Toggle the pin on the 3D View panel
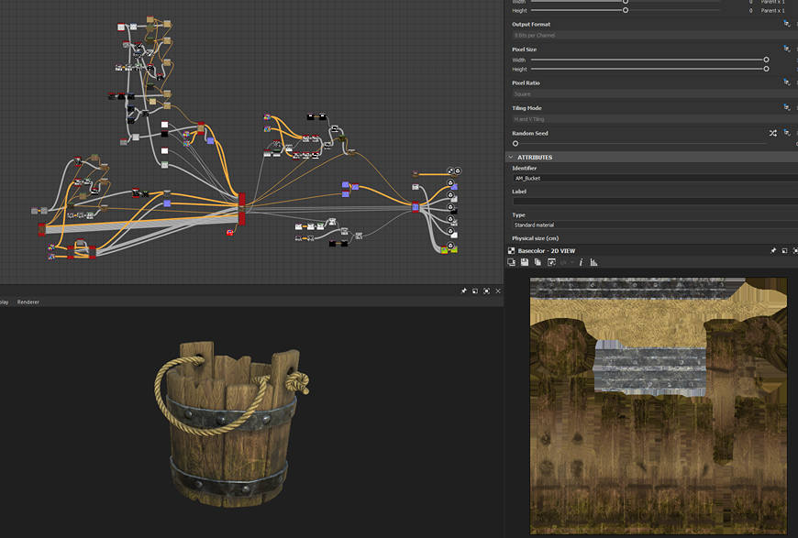 click(x=464, y=291)
